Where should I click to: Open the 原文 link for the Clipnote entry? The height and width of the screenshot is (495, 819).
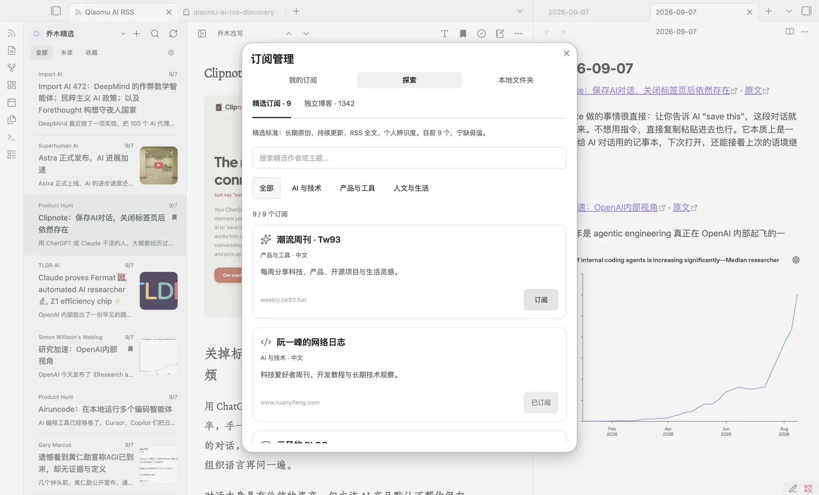pos(753,91)
